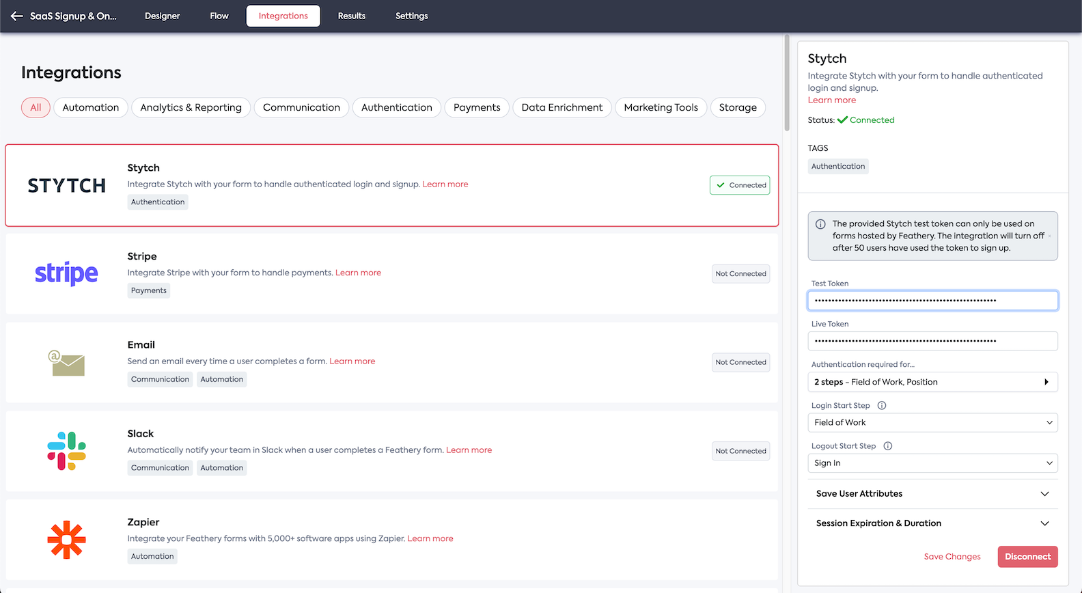Open Stytch card Learn more link

[445, 184]
